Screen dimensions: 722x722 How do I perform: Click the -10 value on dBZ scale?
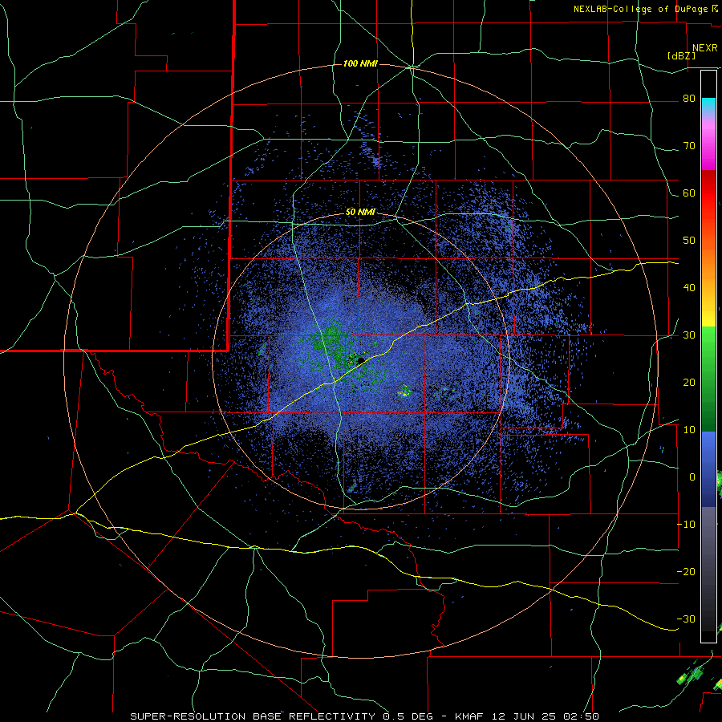[686, 525]
